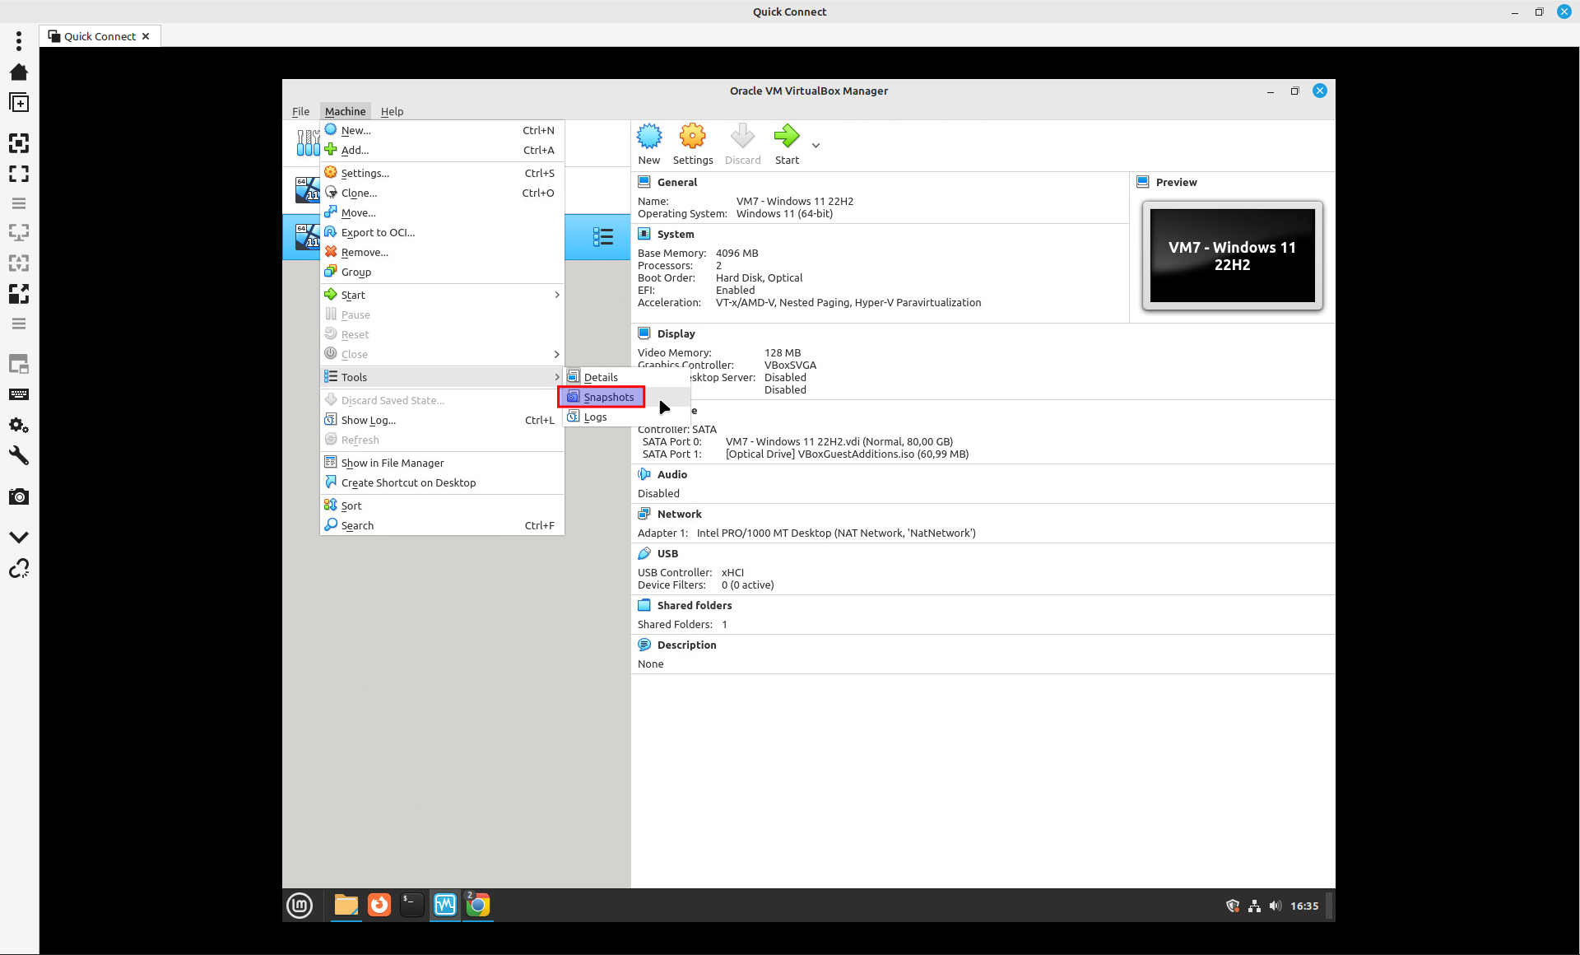Viewport: 1580px width, 955px height.
Task: Open the gears settings sidebar icon
Action: (x=19, y=426)
